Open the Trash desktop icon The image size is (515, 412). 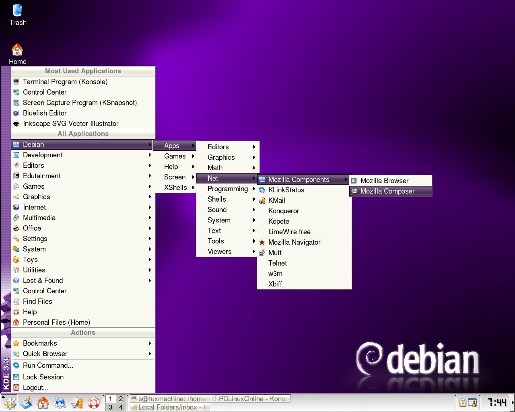[18, 15]
